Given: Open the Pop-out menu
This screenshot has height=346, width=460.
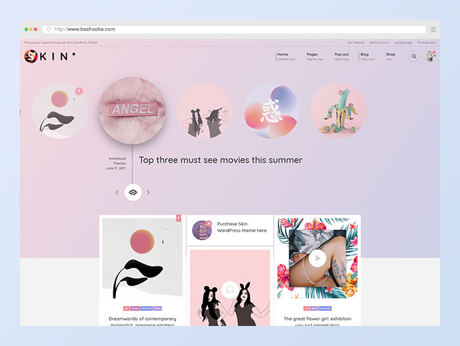Looking at the screenshot, I should 342,56.
